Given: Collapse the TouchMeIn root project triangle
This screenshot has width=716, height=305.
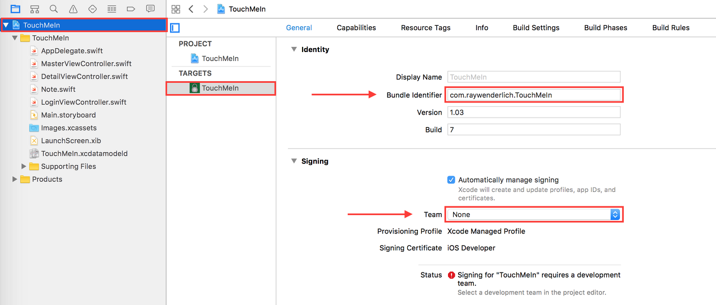Looking at the screenshot, I should [x=6, y=25].
